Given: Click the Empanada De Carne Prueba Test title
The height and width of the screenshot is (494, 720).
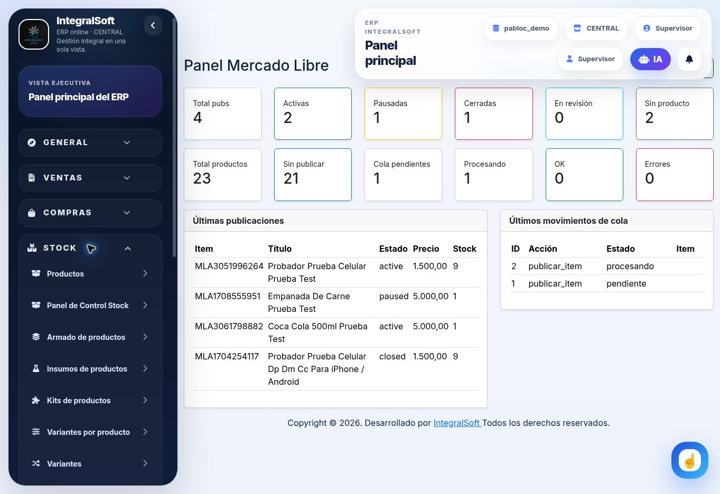Looking at the screenshot, I should [x=309, y=302].
